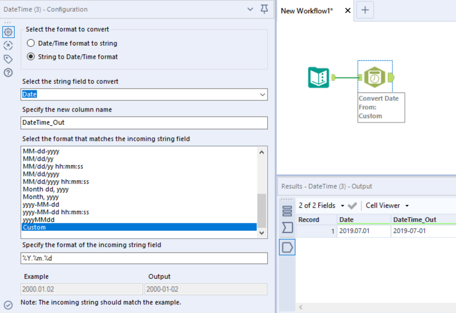
Task: Choose MM/dd/yy hh:mm:ss format
Action: pos(139,166)
